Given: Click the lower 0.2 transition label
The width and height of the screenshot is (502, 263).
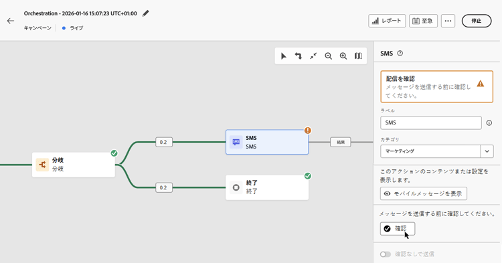Looking at the screenshot, I should [x=164, y=187].
